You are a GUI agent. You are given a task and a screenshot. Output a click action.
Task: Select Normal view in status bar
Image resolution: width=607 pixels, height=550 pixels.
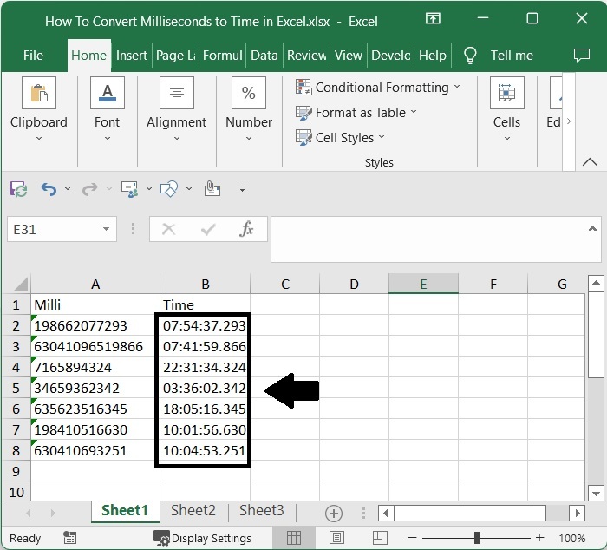point(294,538)
